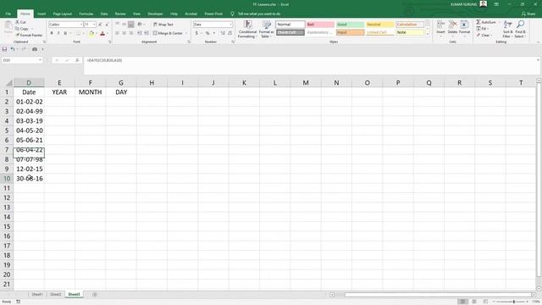Viewport: 542px width, 305px height.
Task: Open the Name Box dropdown arrow
Action: [x=40, y=60]
